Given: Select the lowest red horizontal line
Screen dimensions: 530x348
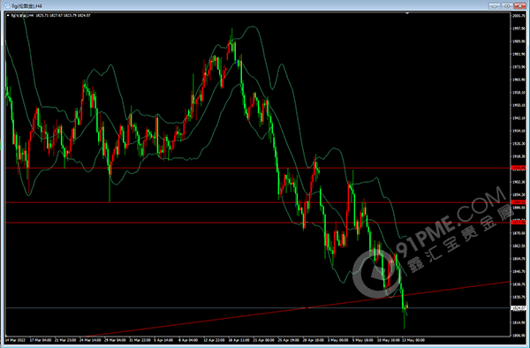Looking at the screenshot, I should coord(257,223).
